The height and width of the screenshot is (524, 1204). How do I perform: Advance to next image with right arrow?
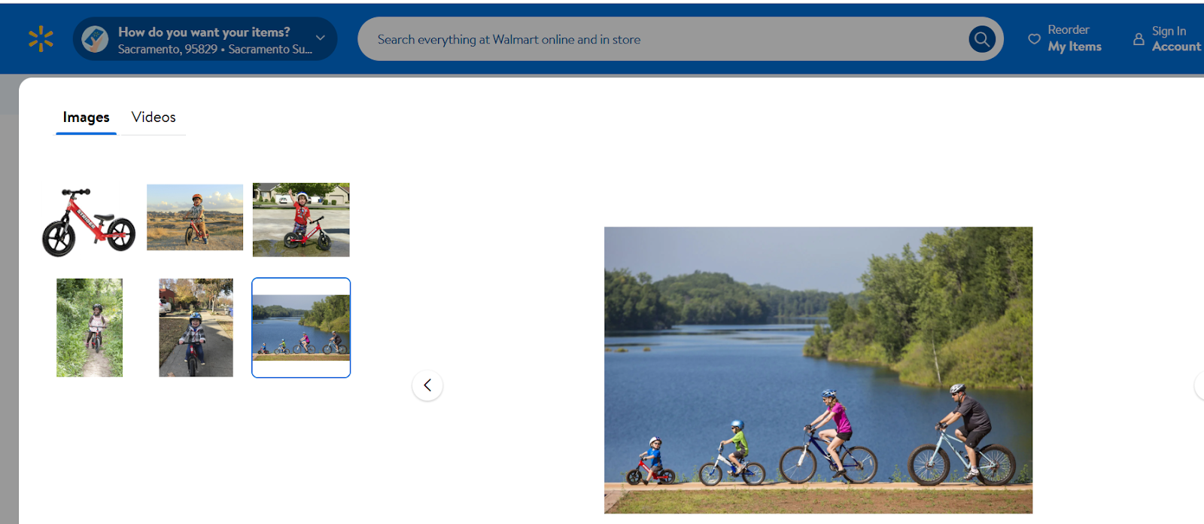[x=1199, y=385]
